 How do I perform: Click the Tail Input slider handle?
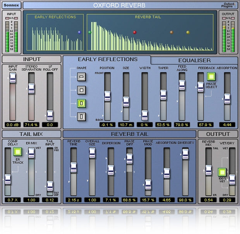[x=50, y=186]
